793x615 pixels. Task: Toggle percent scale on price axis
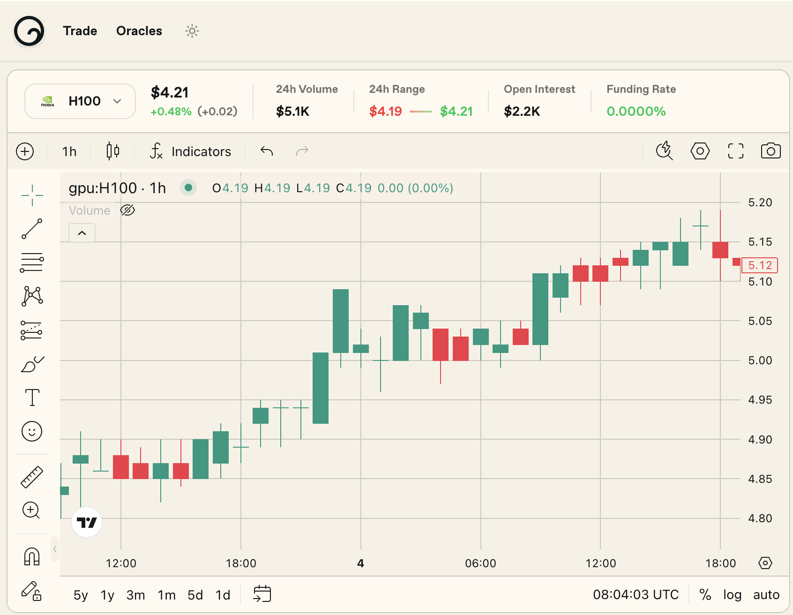[x=705, y=595]
